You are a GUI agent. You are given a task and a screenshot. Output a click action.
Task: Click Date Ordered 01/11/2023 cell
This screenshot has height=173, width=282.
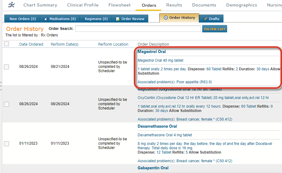[28, 143]
